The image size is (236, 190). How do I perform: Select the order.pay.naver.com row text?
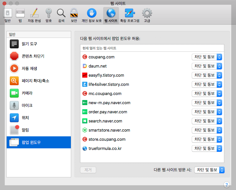point(108,112)
